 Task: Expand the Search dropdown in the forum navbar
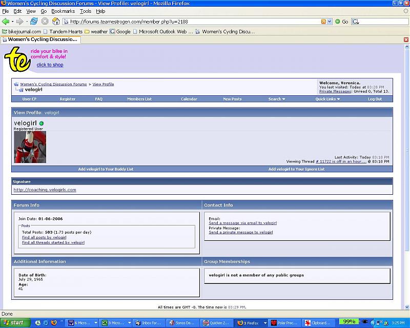(277, 99)
